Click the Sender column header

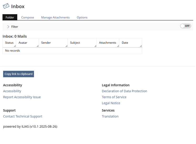tap(46, 43)
